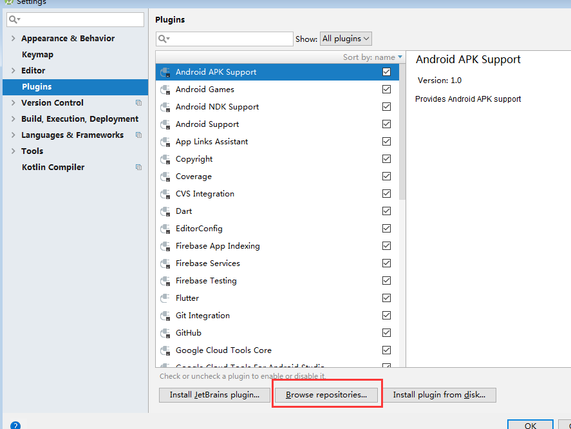This screenshot has width=571, height=429.
Task: Open the Show All plugins dropdown
Action: (346, 39)
